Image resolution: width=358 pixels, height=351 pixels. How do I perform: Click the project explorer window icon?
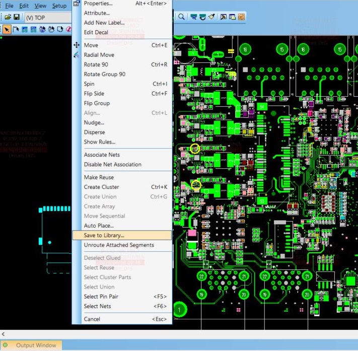pyautogui.click(x=232, y=17)
